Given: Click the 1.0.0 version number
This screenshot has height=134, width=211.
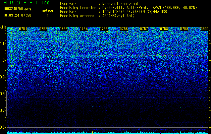Looking at the screenshot, I should click(46, 3).
